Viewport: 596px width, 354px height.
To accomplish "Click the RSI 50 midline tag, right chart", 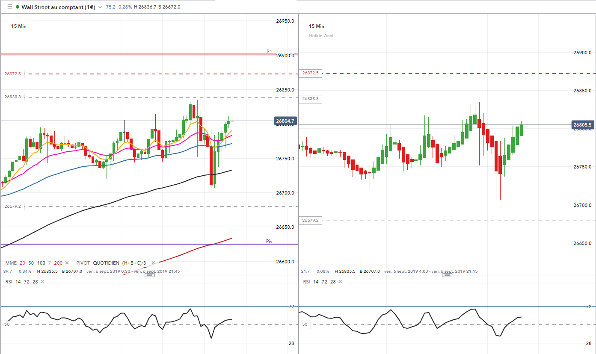I will click(305, 324).
